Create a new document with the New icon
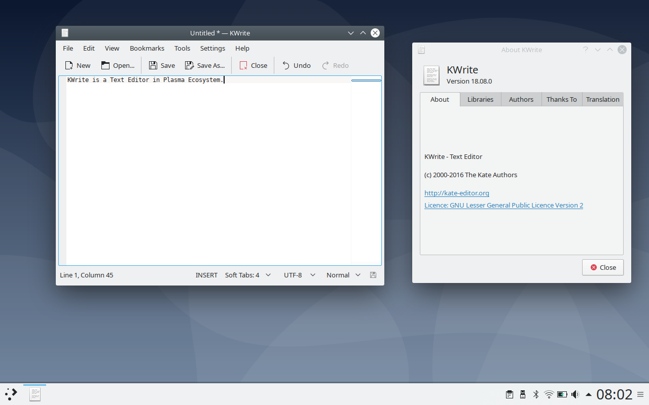Screen dimensions: 649x405 [x=78, y=65]
